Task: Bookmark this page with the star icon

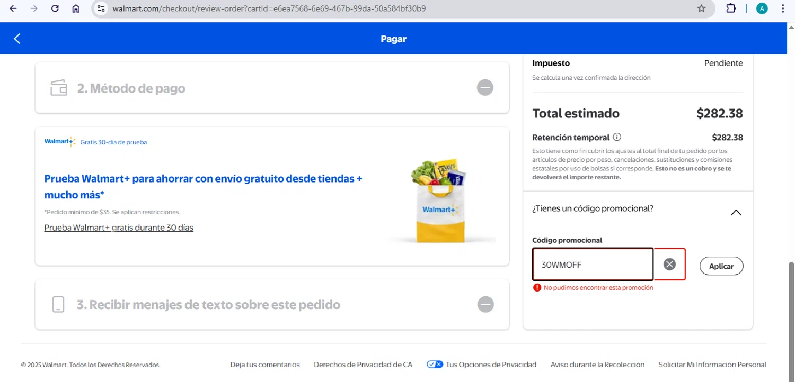Action: (x=701, y=8)
